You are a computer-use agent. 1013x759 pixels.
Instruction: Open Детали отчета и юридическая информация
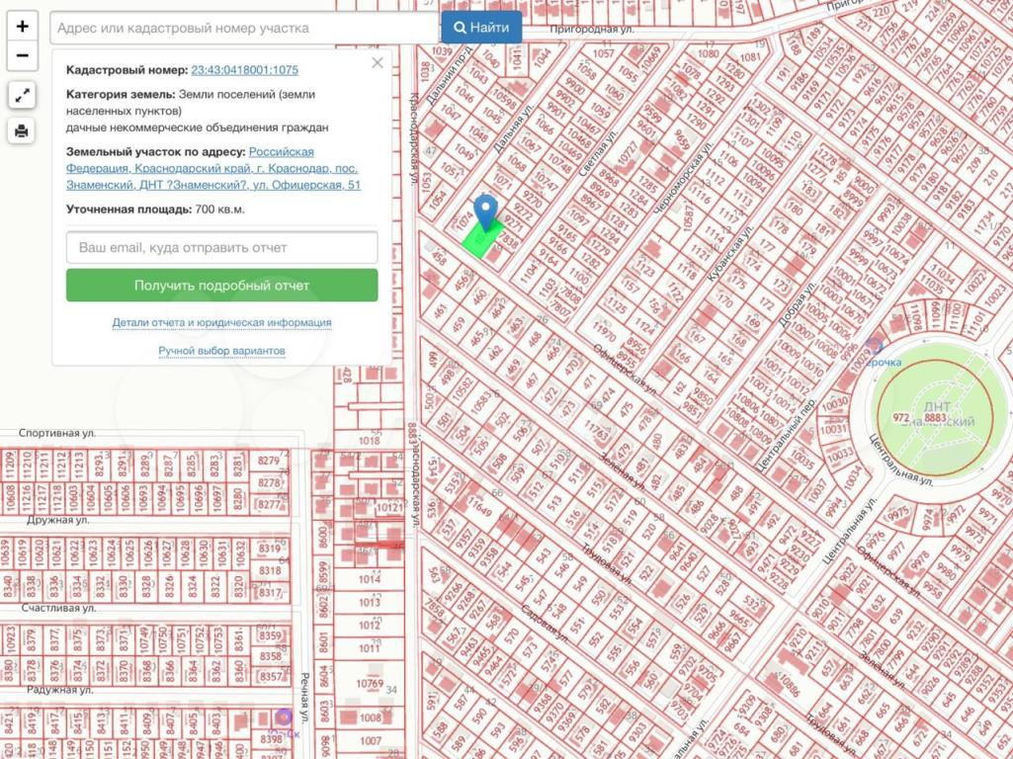pos(221,322)
